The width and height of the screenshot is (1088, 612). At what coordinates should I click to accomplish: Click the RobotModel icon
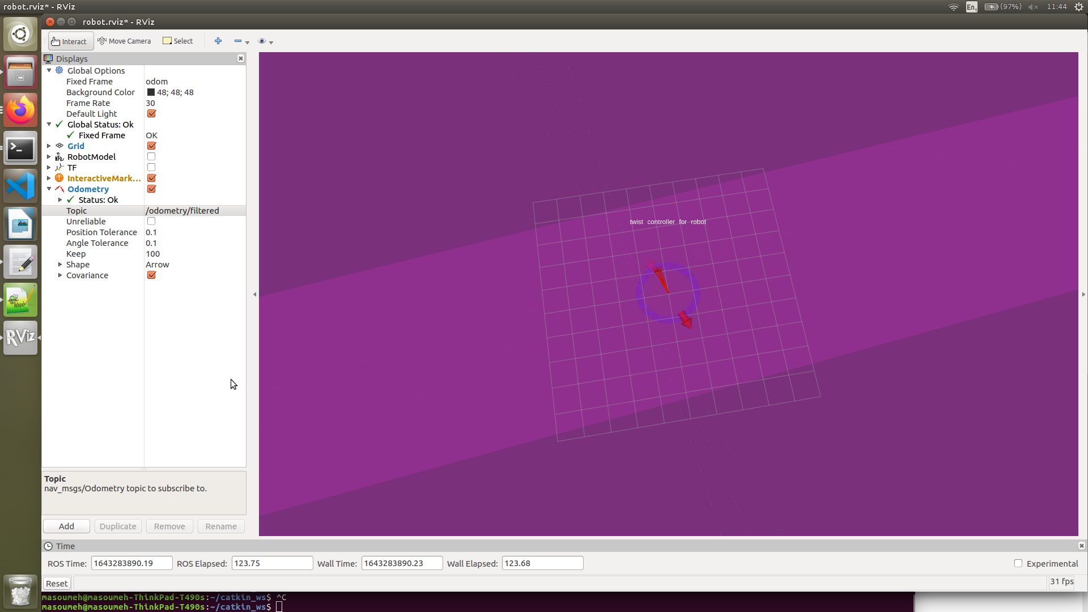(59, 156)
